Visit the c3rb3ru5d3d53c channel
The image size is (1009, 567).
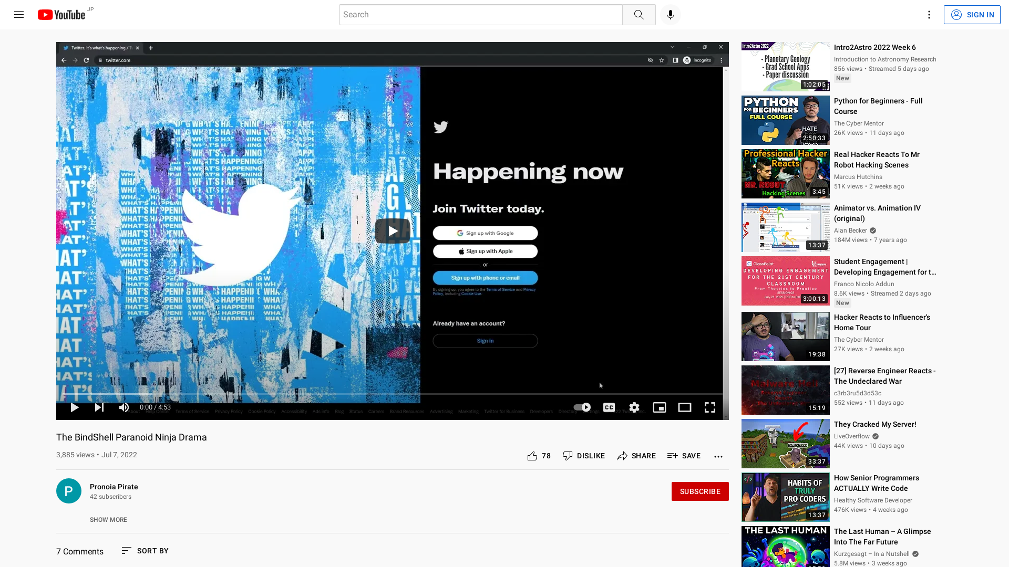tap(858, 393)
